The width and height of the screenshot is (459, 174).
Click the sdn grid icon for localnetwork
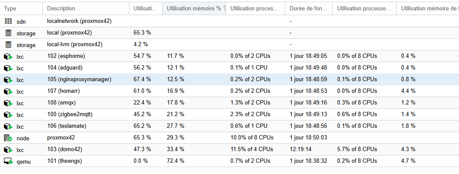point(9,21)
